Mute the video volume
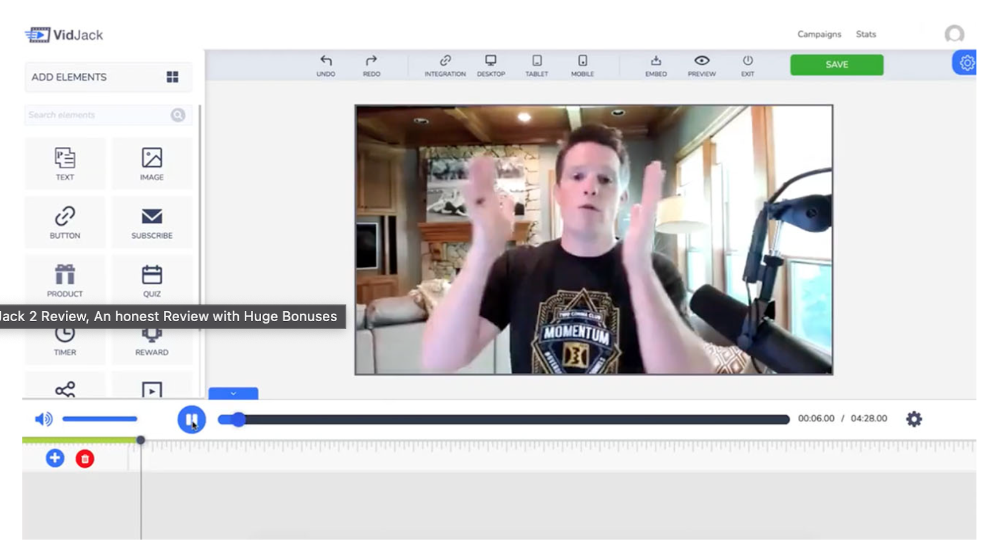This screenshot has width=995, height=552. (43, 419)
